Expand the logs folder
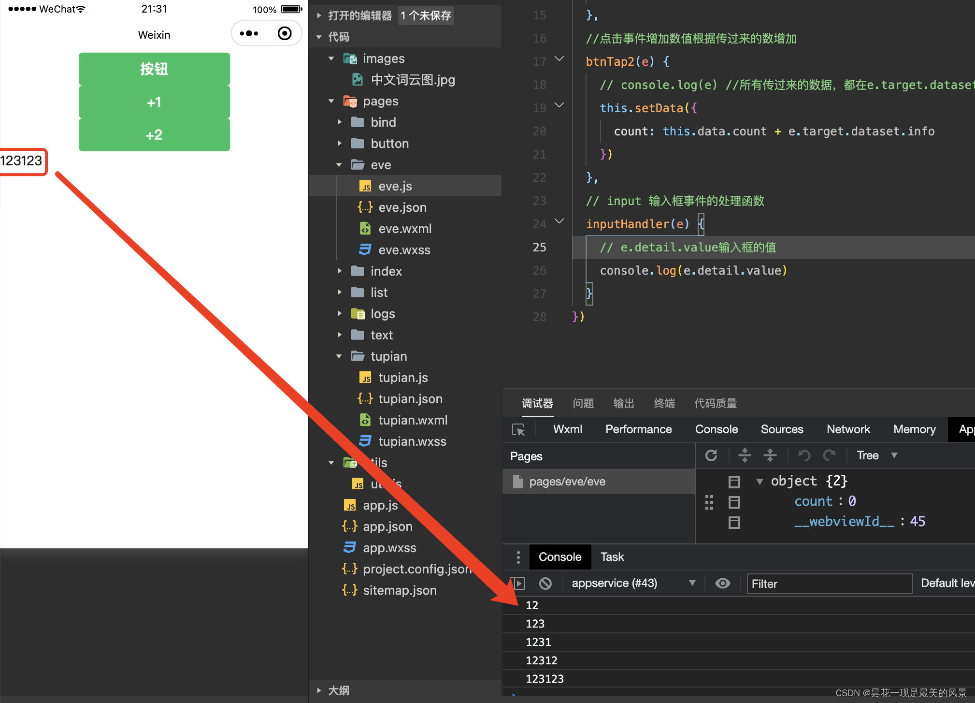975x703 pixels. [x=340, y=314]
